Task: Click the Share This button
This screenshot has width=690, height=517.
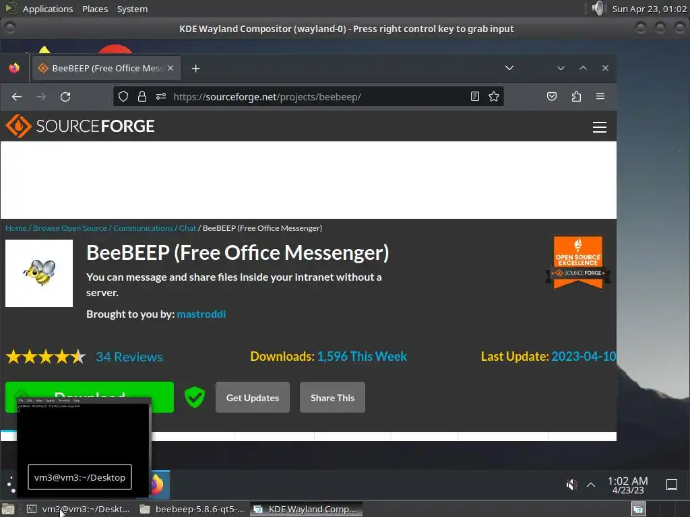Action: coord(332,397)
